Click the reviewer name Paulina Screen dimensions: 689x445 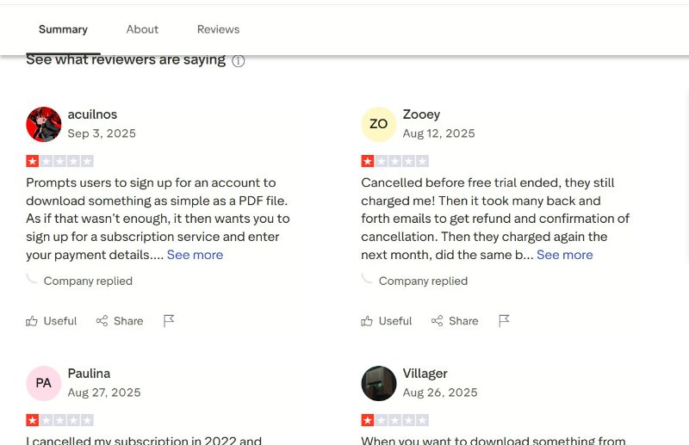pyautogui.click(x=89, y=374)
